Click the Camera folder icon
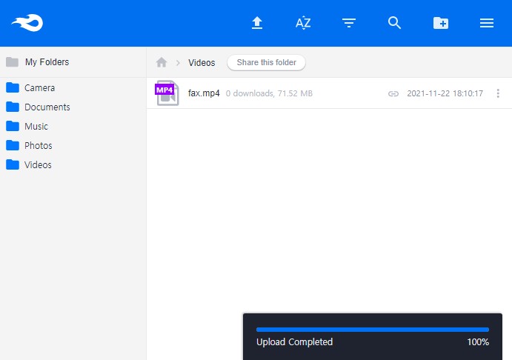 (x=13, y=87)
